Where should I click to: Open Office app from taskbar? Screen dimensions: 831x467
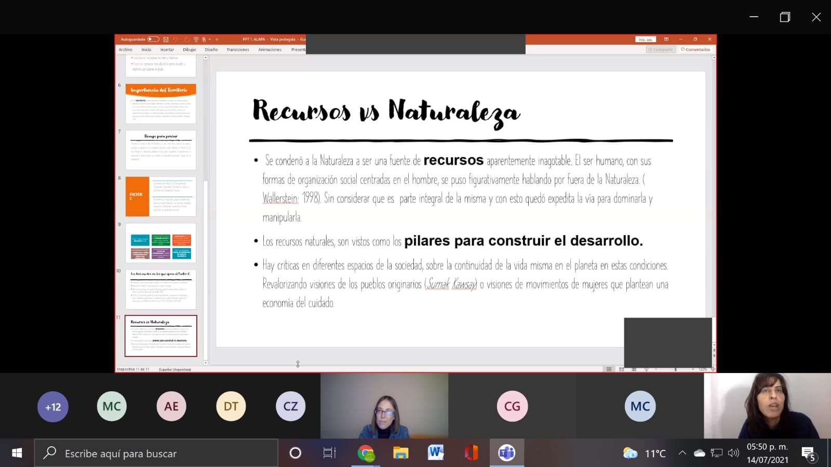471,453
